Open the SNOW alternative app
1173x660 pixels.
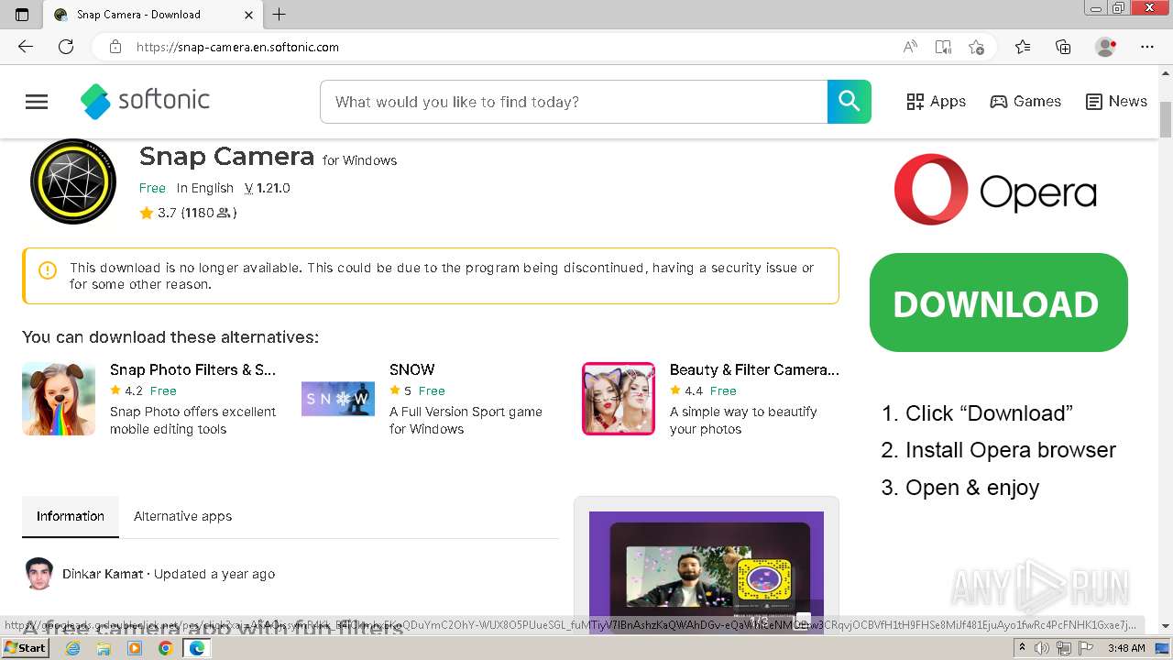pyautogui.click(x=411, y=369)
